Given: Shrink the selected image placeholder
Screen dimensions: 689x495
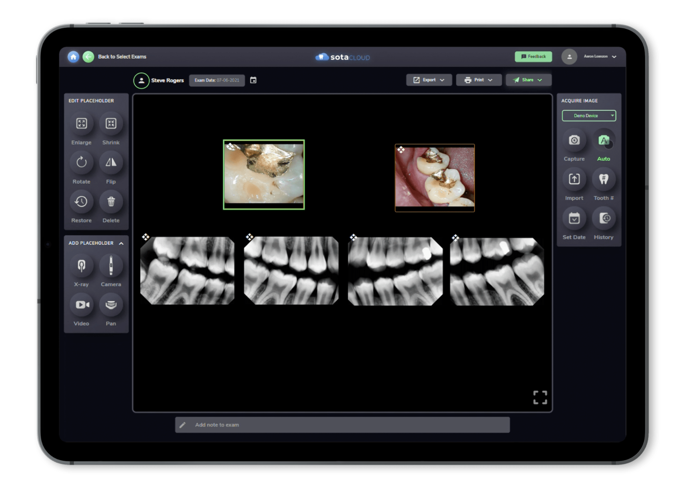Looking at the screenshot, I should click(x=111, y=123).
